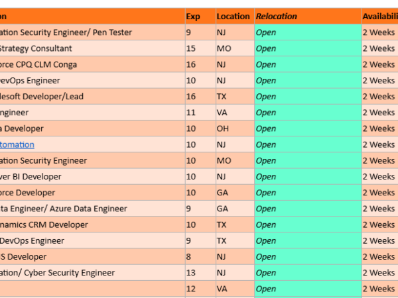Viewport: 398px width, 298px height.
Task: Select the Location column header
Action: (x=235, y=16)
